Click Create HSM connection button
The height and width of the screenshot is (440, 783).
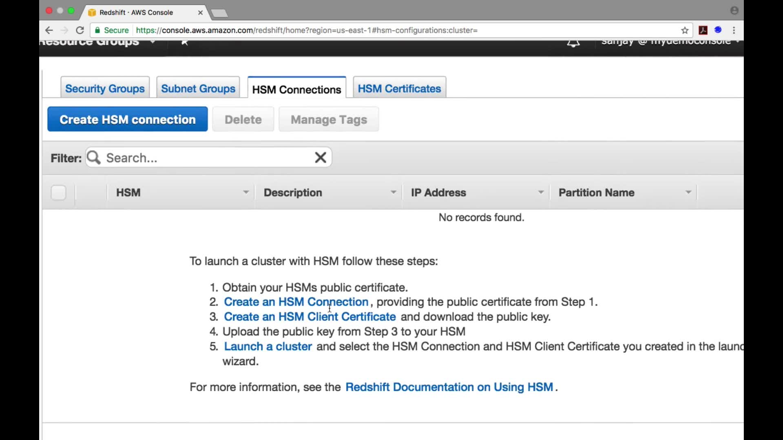127,119
